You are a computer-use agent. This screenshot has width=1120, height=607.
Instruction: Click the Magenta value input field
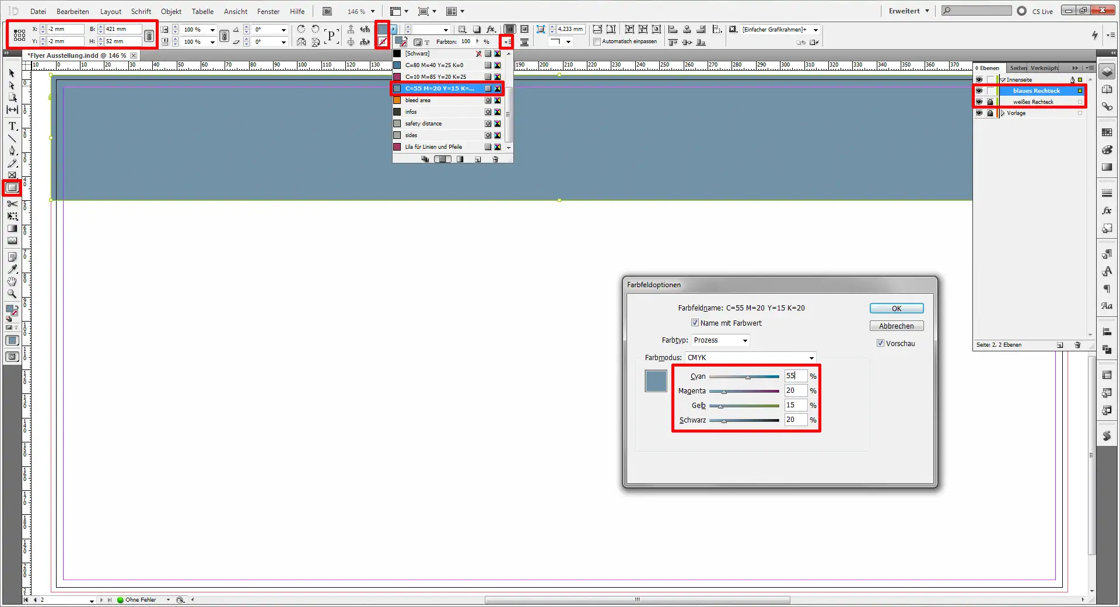795,390
